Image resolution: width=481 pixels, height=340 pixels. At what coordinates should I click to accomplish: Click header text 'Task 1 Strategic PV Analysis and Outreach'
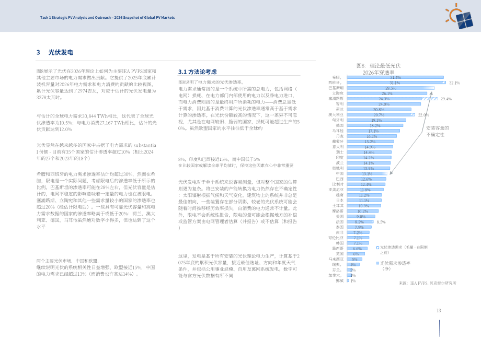pos(75,17)
